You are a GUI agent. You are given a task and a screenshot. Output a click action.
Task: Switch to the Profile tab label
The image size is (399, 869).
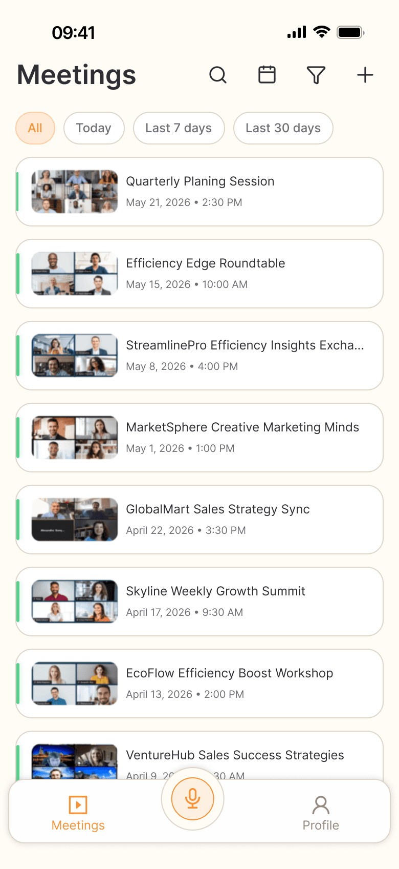coord(321,825)
